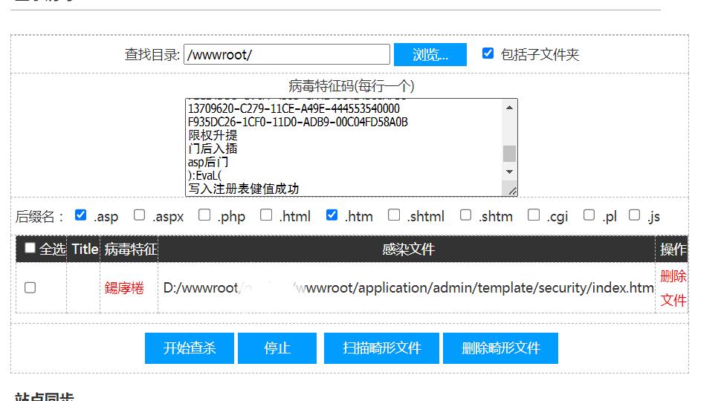
Task: Check the 全选 select-all checkbox
Action: [x=30, y=247]
